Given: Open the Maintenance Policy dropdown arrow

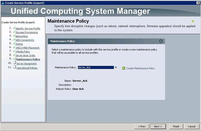Looking at the screenshot, I should [x=116, y=67].
